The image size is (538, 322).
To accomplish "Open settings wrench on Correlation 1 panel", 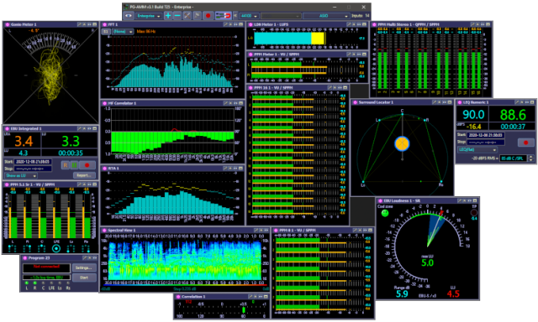I will coord(251,297).
